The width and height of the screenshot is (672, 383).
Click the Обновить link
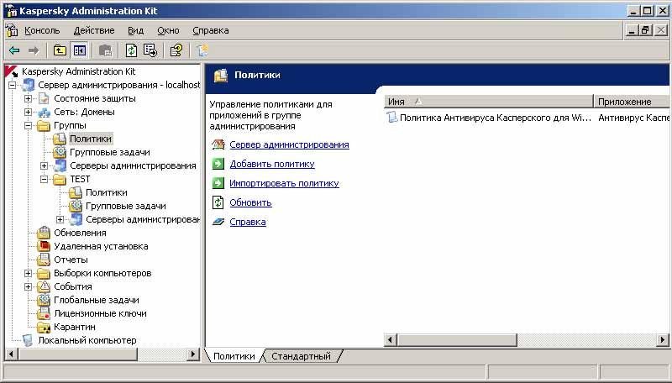click(250, 202)
